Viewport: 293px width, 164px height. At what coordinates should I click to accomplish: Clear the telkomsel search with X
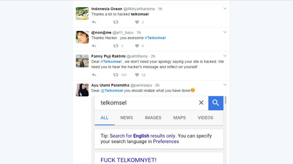click(201, 103)
